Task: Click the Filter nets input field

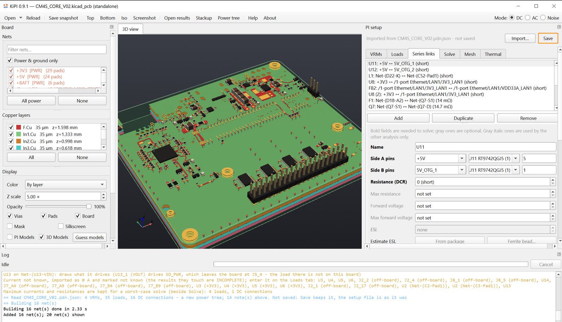Action: (57, 50)
